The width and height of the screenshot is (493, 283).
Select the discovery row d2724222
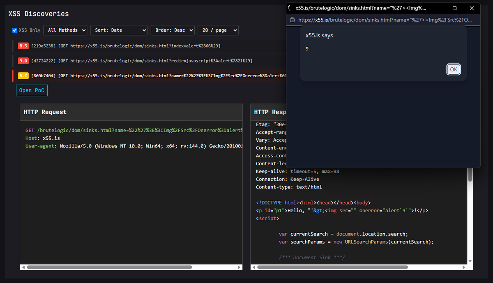(x=150, y=61)
